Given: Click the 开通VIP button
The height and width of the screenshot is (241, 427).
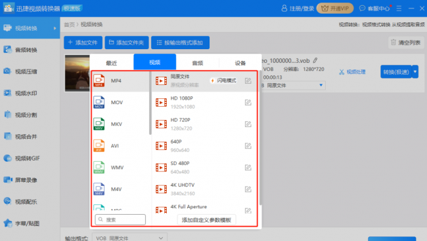Looking at the screenshot, I should (335, 9).
